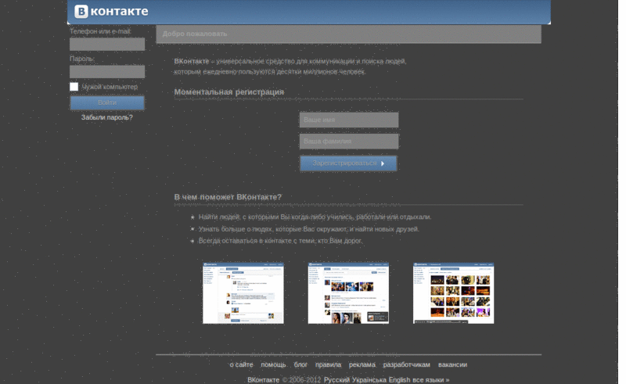Click the Зарегистрироваться button

348,163
